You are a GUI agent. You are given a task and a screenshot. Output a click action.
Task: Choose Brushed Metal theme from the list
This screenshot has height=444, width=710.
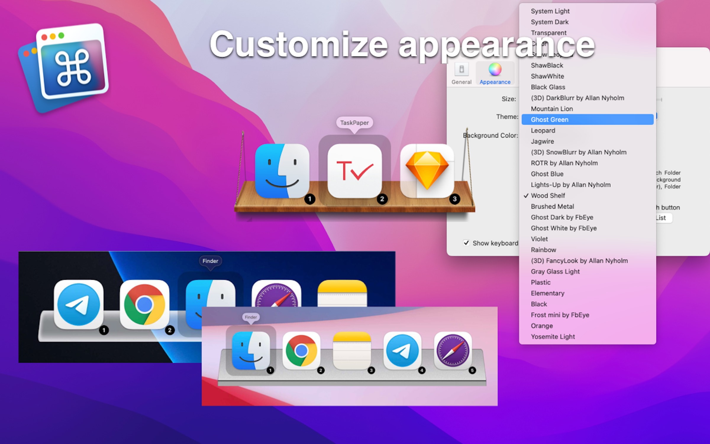[552, 206]
